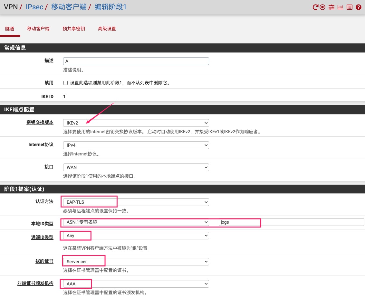Expand the 认证方法 dropdown showing EAP-TLS
Viewport: 365px width, 297px height.
[136, 202]
